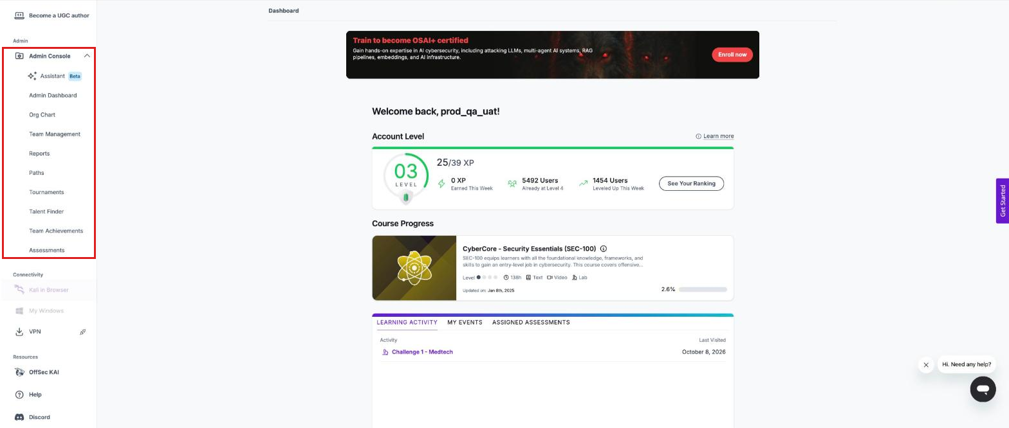Open the chat widget button
Viewport: 1009px width, 428px height.
(x=983, y=389)
